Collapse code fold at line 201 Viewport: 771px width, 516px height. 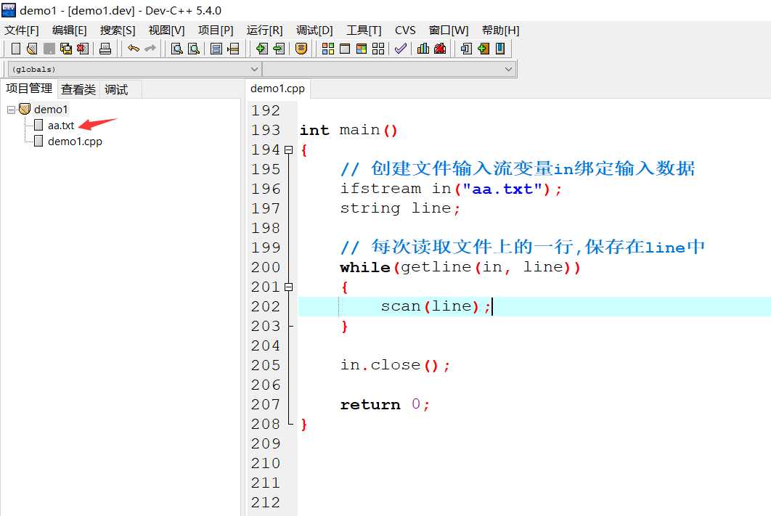(289, 287)
